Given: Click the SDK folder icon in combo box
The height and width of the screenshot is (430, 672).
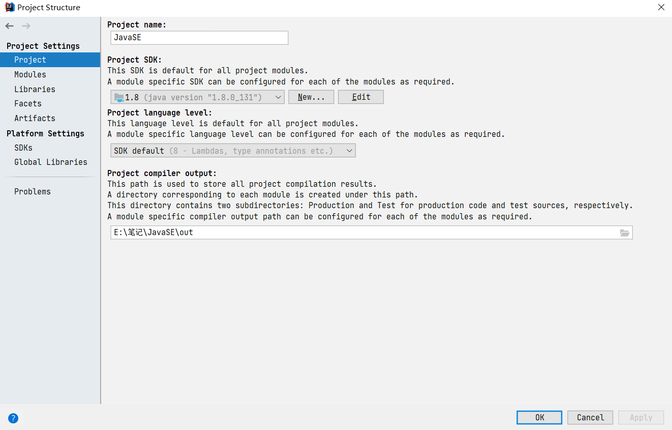Looking at the screenshot, I should 119,97.
